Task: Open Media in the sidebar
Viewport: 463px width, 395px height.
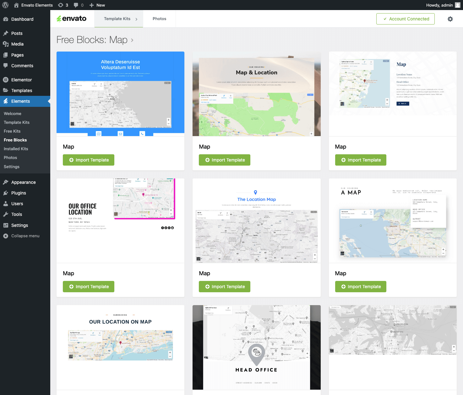Action: click(25, 44)
